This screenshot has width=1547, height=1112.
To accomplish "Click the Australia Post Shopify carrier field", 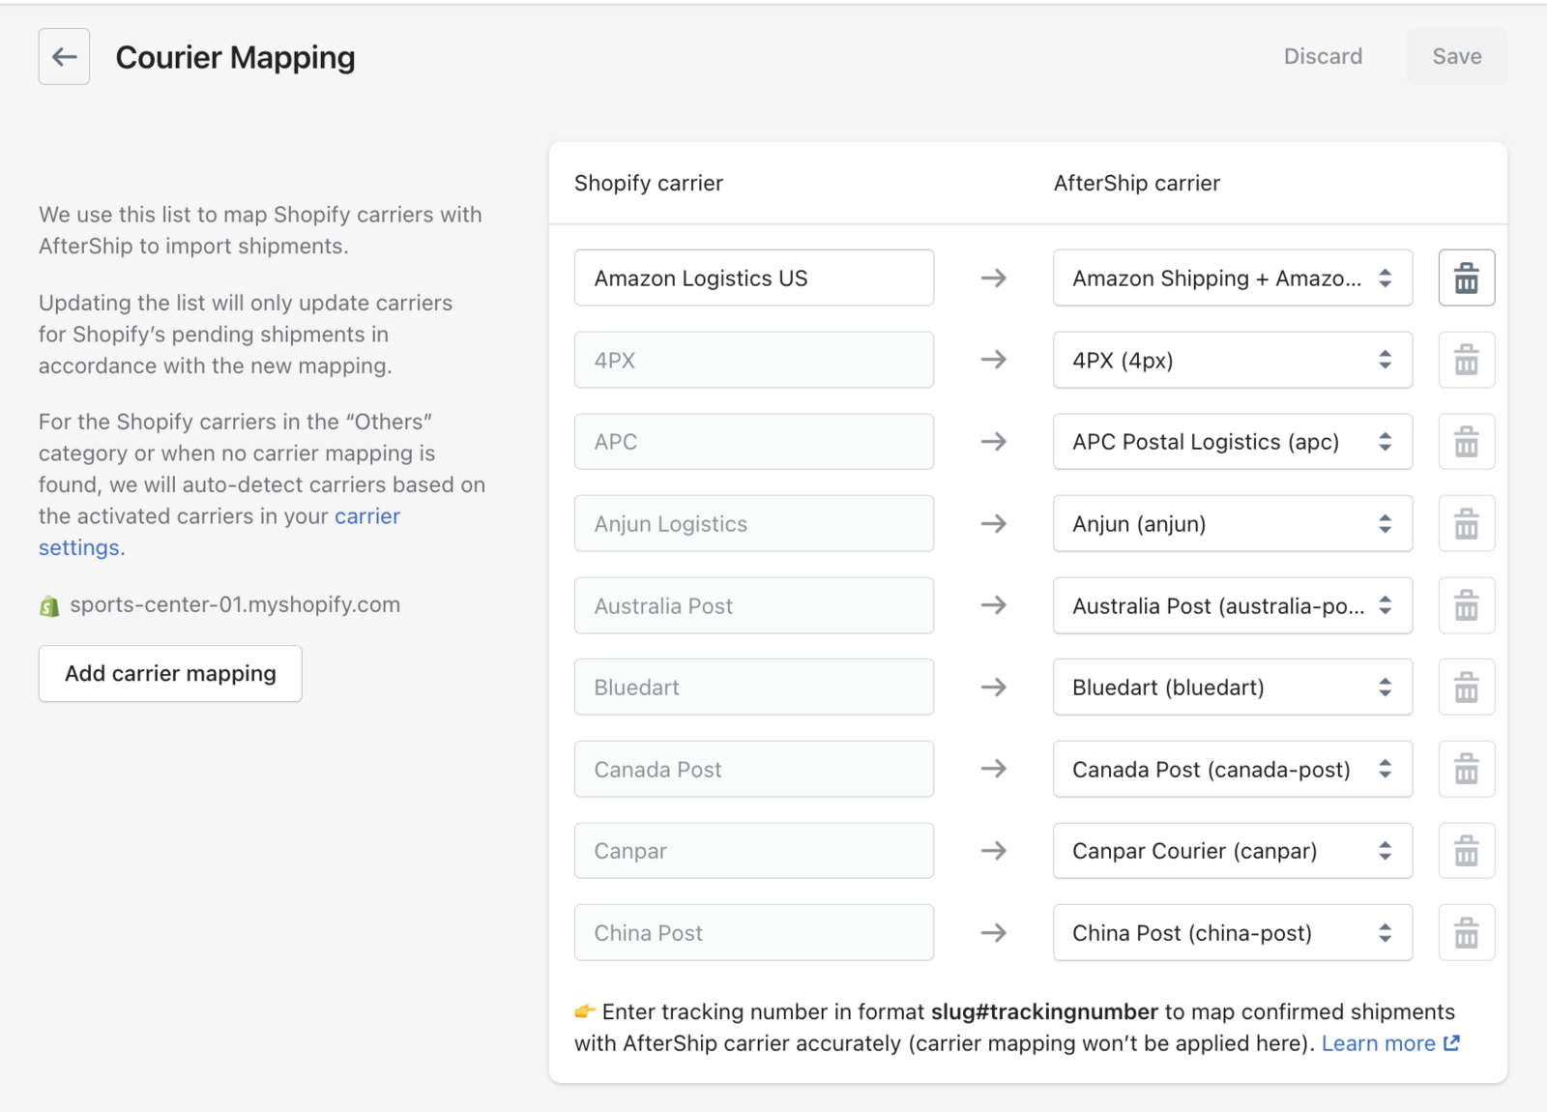I will coord(753,605).
